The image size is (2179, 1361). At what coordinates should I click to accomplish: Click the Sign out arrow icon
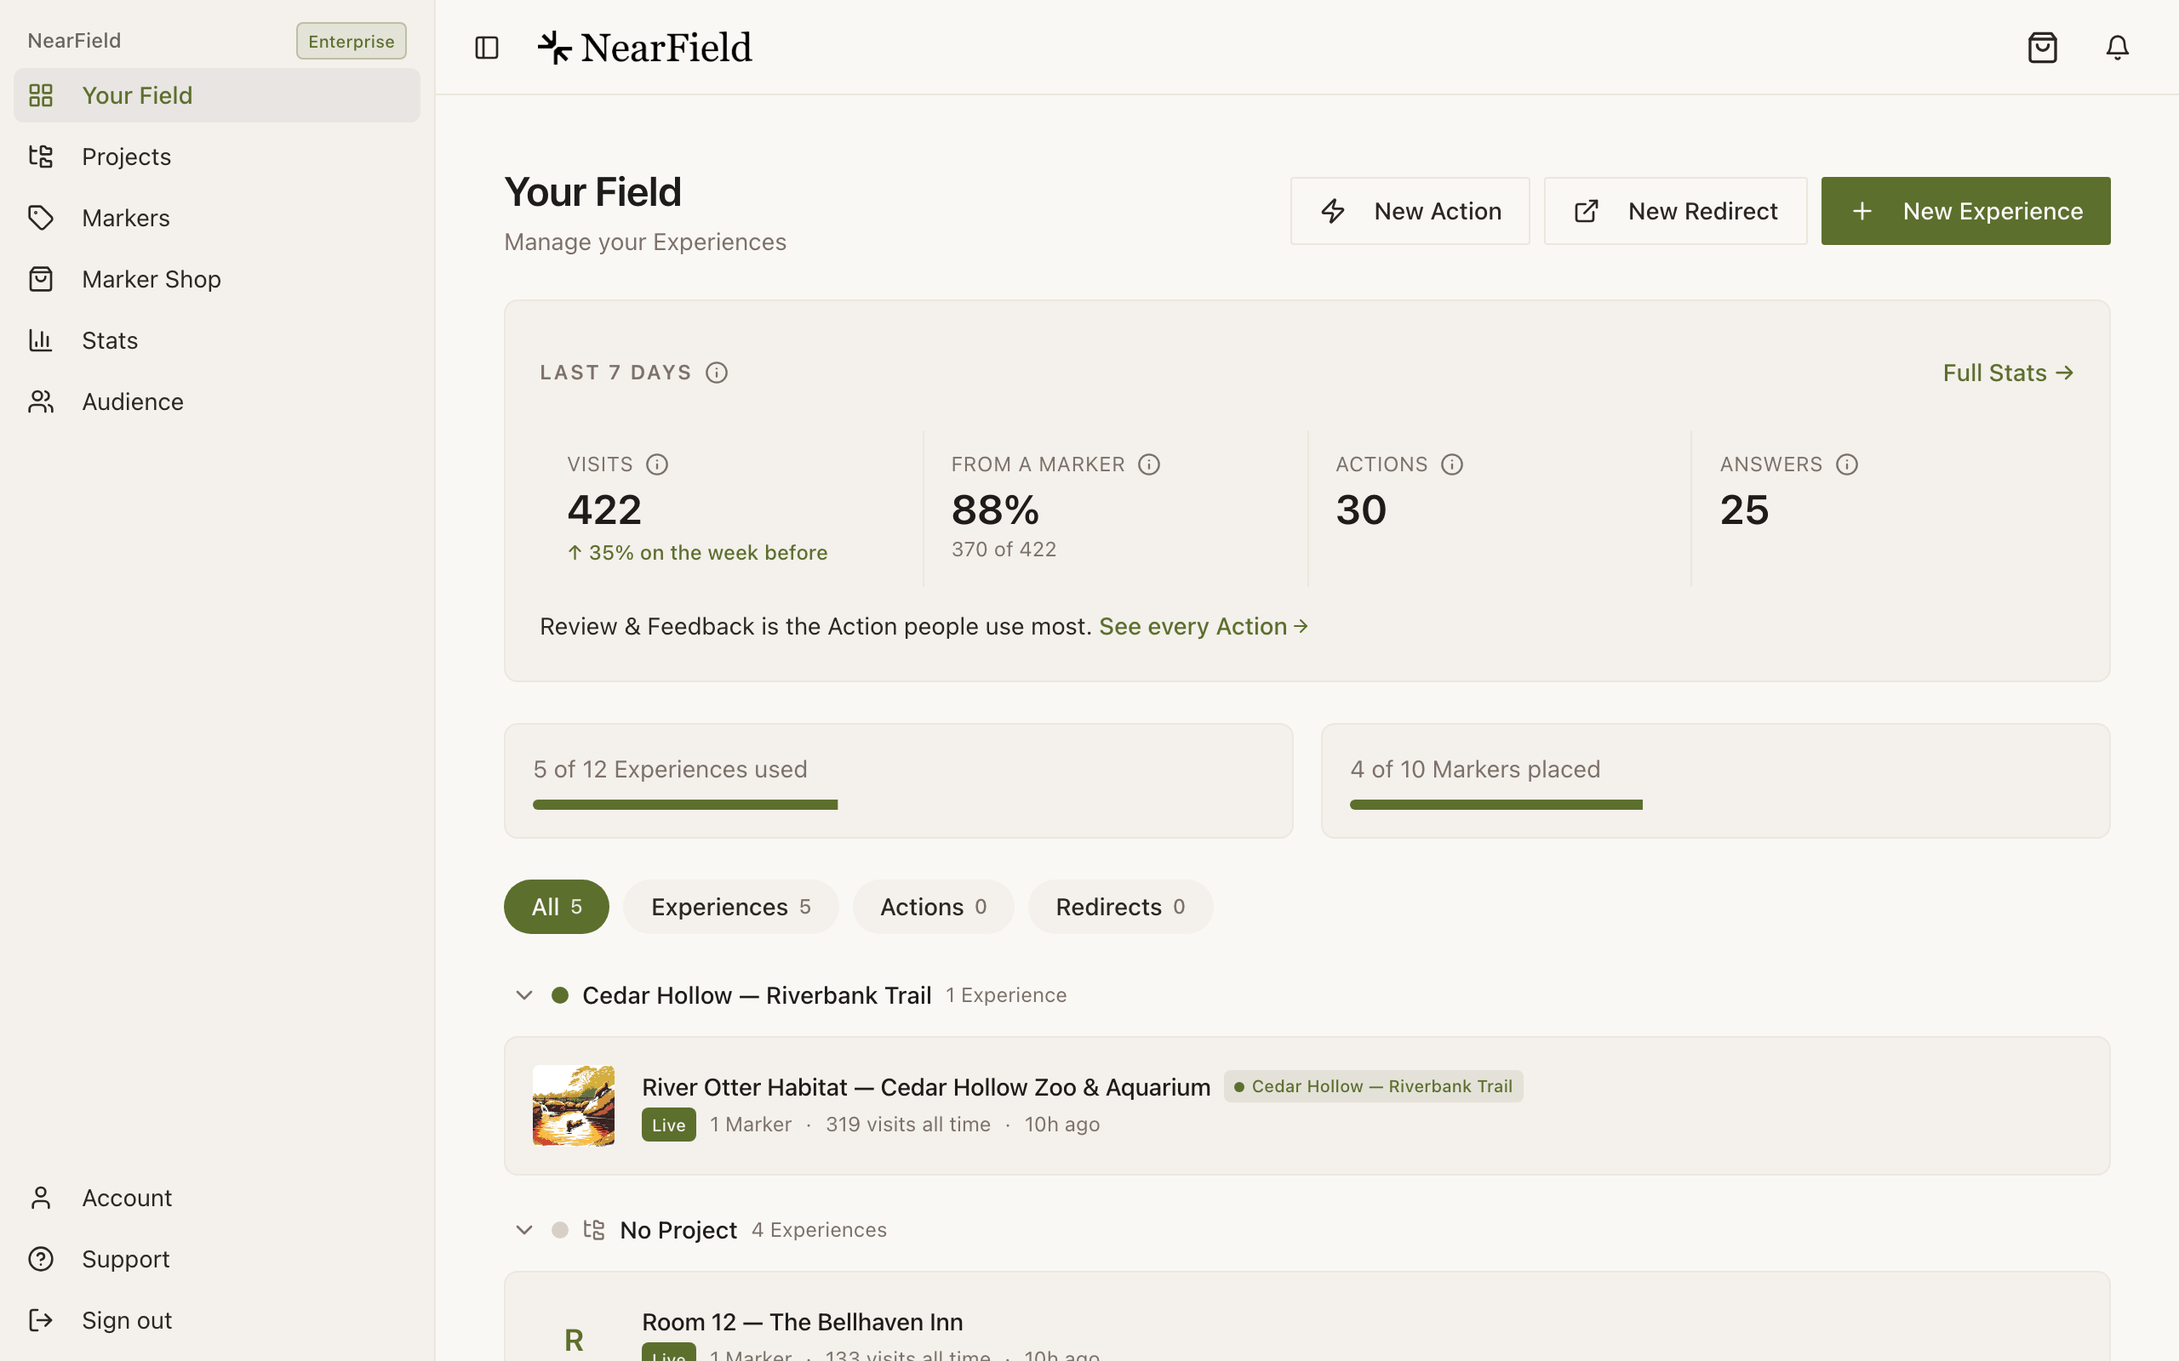click(x=41, y=1319)
